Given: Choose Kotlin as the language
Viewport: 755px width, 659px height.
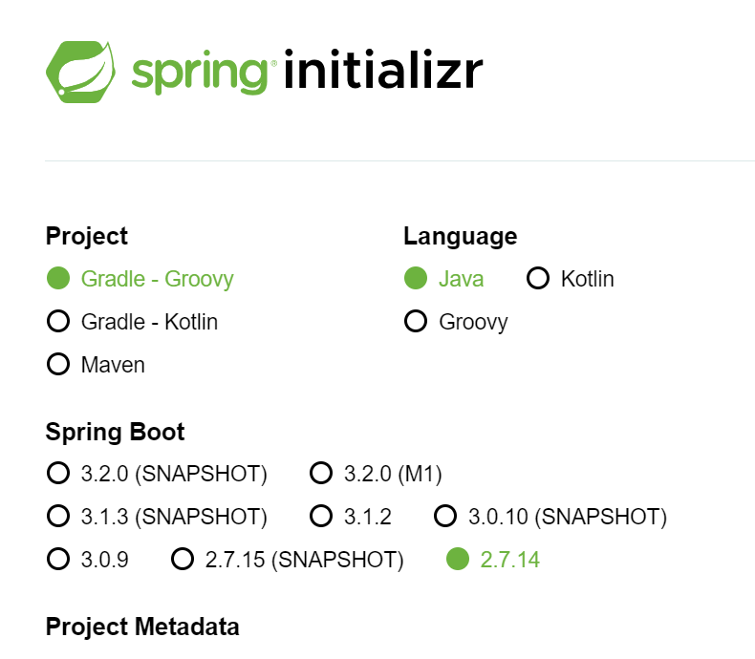Looking at the screenshot, I should point(538,279).
